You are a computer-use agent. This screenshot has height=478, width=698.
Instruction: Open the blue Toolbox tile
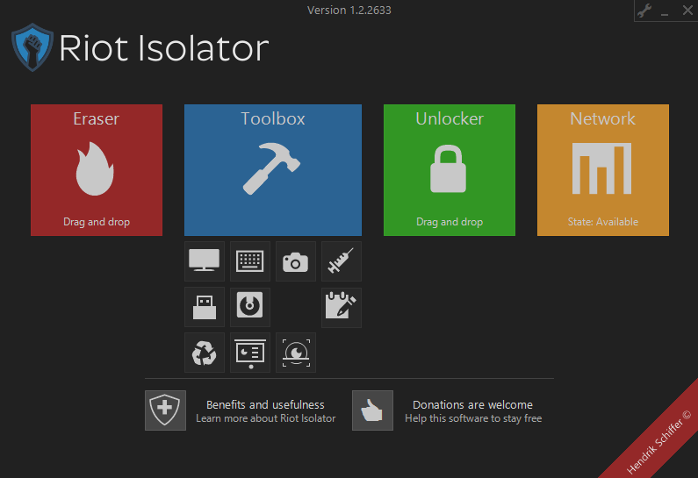coord(273,170)
